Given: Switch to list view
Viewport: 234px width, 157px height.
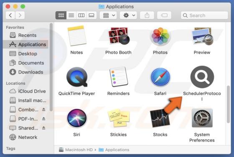Looking at the screenshot, I should [x=71, y=15].
